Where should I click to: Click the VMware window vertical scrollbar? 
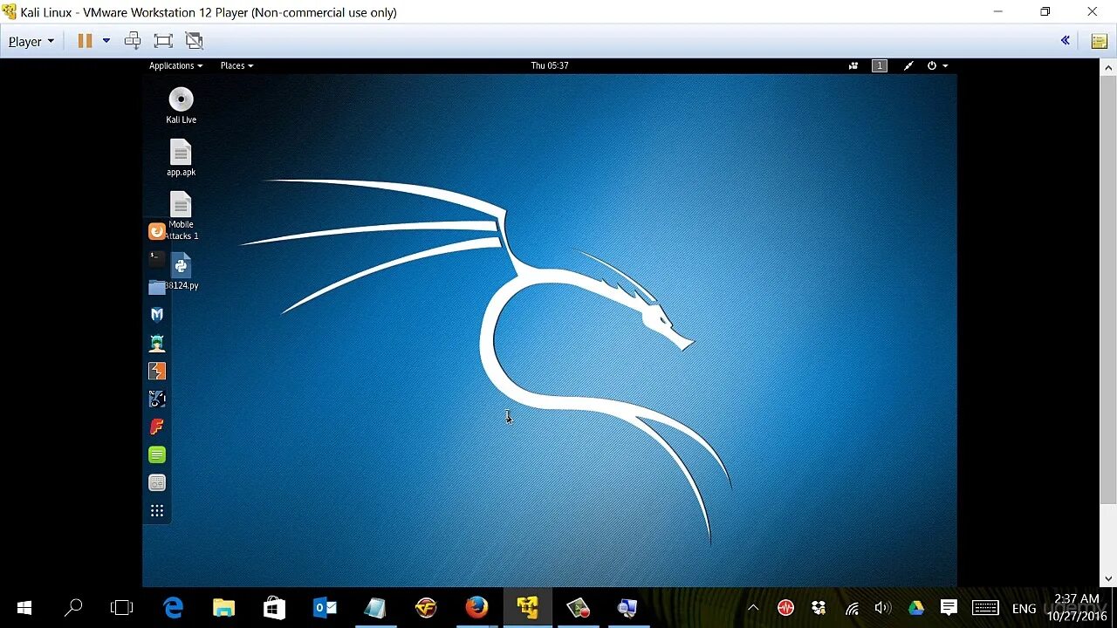[1108, 289]
